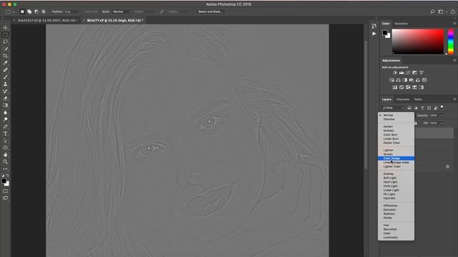Select the Type tool

pyautogui.click(x=6, y=133)
